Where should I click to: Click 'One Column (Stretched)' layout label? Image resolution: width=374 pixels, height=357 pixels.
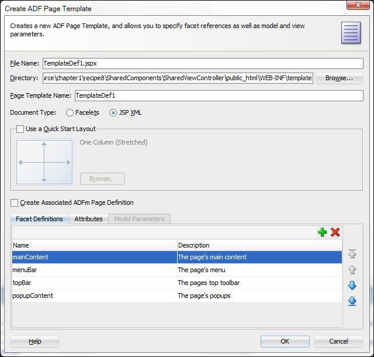click(x=113, y=142)
